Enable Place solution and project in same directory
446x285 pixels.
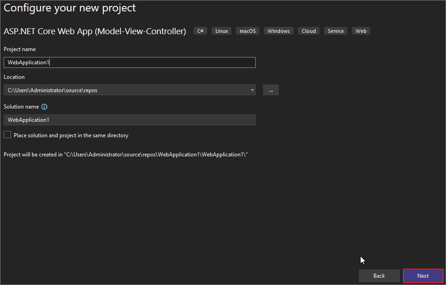pyautogui.click(x=7, y=135)
